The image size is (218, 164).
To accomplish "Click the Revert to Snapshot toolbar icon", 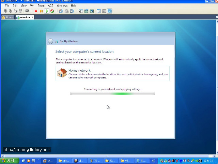I will click(66, 11).
